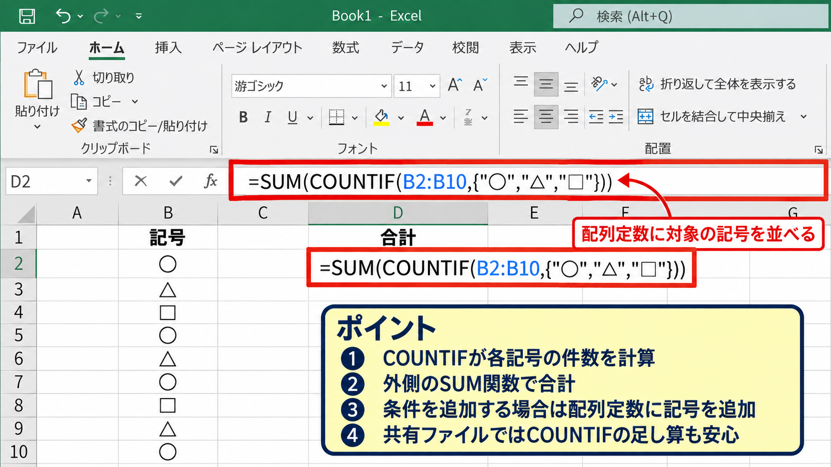Apply red font color A
This screenshot has width=831, height=467.
pyautogui.click(x=424, y=118)
